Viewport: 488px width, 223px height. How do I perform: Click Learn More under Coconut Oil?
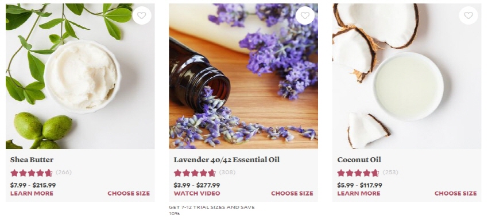tap(358, 193)
